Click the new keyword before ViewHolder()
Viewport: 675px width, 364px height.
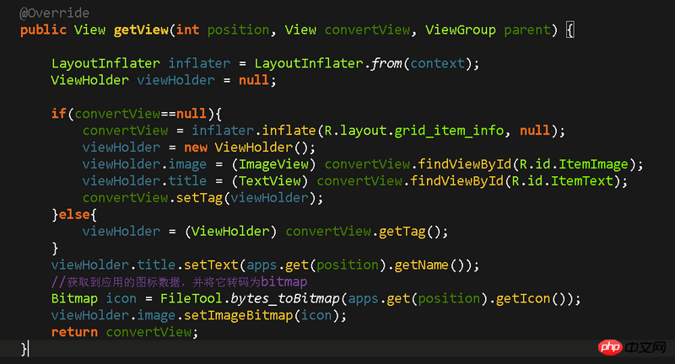pos(196,147)
